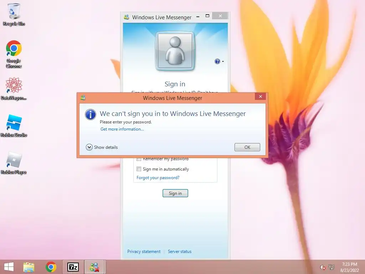Click the Messenger icon in dialog title bar
Screen dimensions: 365x274
83,98
